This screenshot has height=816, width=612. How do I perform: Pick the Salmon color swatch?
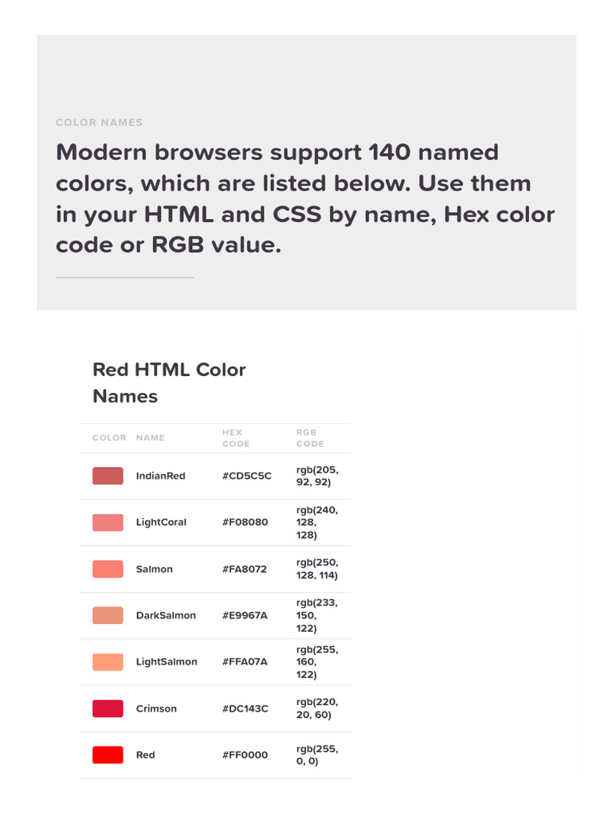coord(108,569)
